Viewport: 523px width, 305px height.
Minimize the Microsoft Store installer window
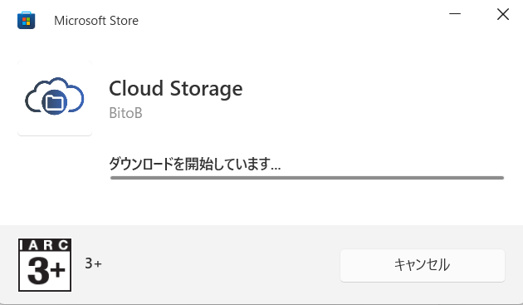pyautogui.click(x=455, y=14)
